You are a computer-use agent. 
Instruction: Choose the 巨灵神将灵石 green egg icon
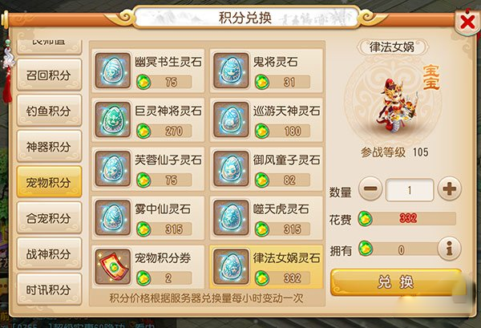[112, 119]
